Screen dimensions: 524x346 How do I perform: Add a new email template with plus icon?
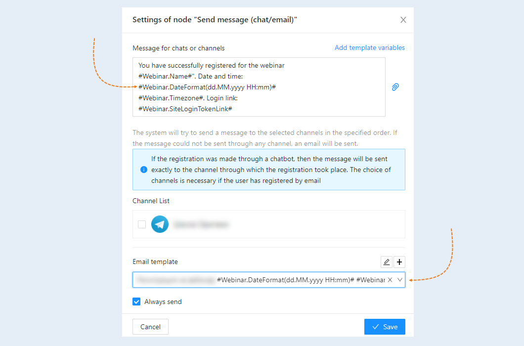pyautogui.click(x=399, y=262)
